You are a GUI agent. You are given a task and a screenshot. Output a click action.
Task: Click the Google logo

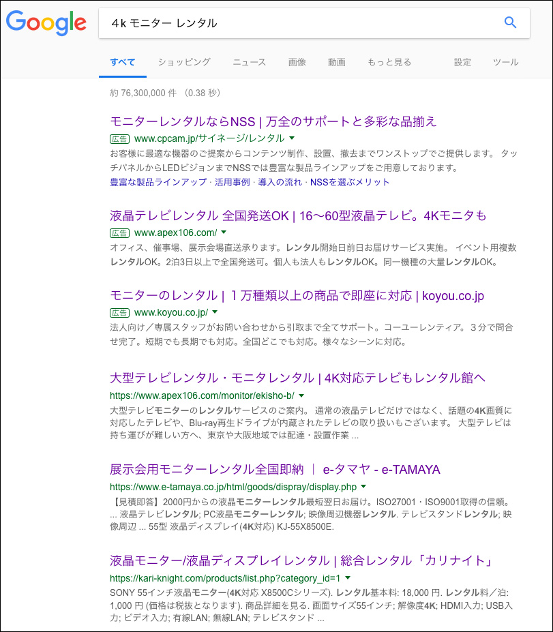click(x=46, y=23)
